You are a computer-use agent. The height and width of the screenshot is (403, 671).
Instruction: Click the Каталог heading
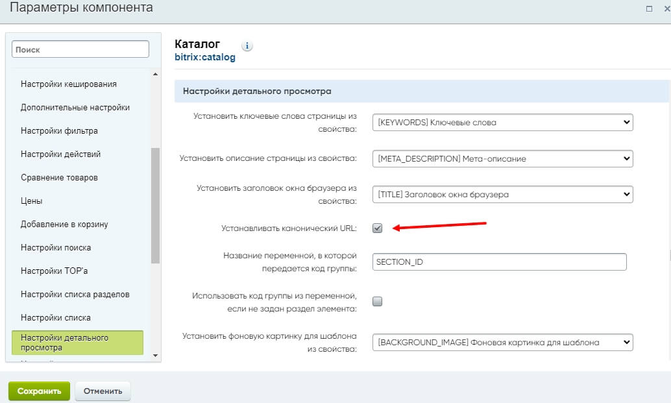(197, 44)
